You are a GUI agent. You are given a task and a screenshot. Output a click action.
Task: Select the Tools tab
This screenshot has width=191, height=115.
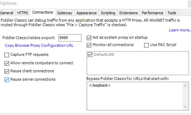(x=172, y=13)
